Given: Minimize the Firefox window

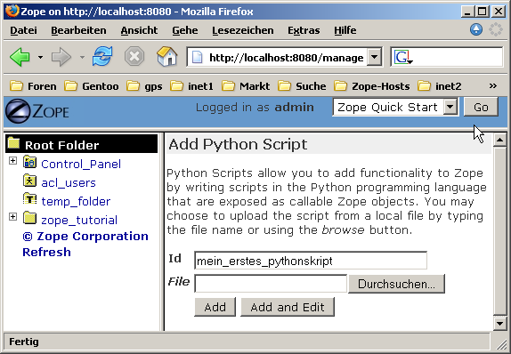Looking at the screenshot, I should point(467,12).
